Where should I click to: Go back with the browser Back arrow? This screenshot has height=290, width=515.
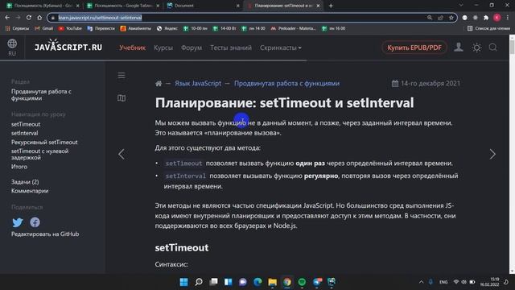pos(7,18)
